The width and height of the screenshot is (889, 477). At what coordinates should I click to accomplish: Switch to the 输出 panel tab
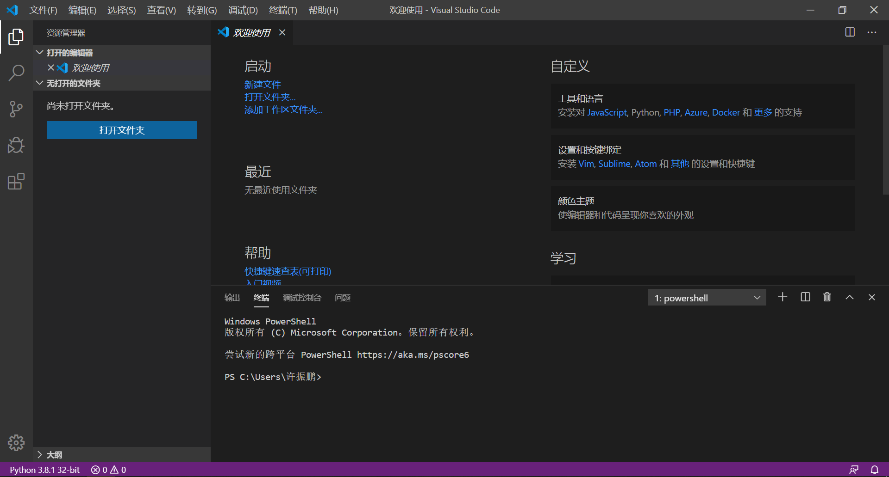232,298
